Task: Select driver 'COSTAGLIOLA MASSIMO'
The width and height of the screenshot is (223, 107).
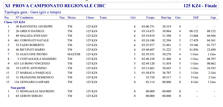Action: tap(38, 59)
